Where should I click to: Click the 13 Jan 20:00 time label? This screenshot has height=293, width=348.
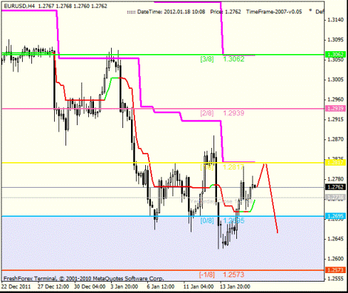point(235,287)
